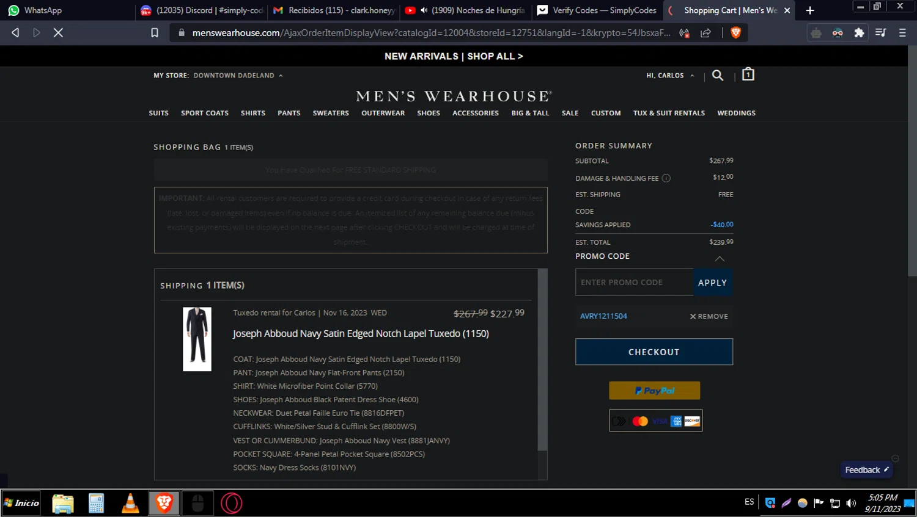
Task: Open the Sweaters menu
Action: coord(331,113)
